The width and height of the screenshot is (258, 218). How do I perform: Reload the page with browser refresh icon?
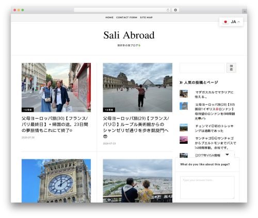(168, 10)
